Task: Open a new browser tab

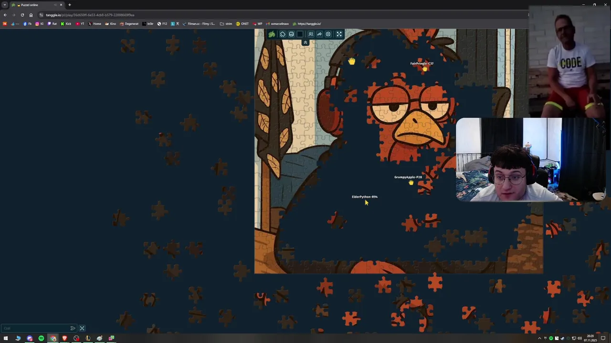Action: point(70,5)
